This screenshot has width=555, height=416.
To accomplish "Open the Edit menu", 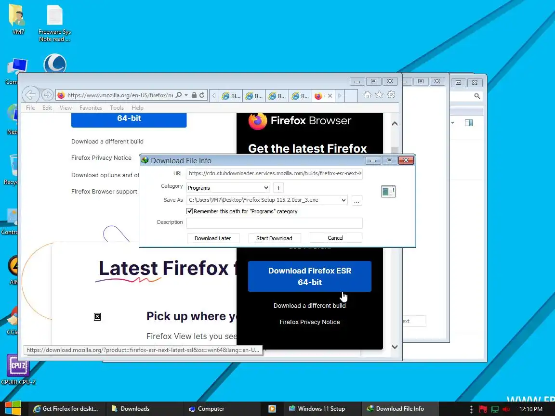I will [47, 107].
